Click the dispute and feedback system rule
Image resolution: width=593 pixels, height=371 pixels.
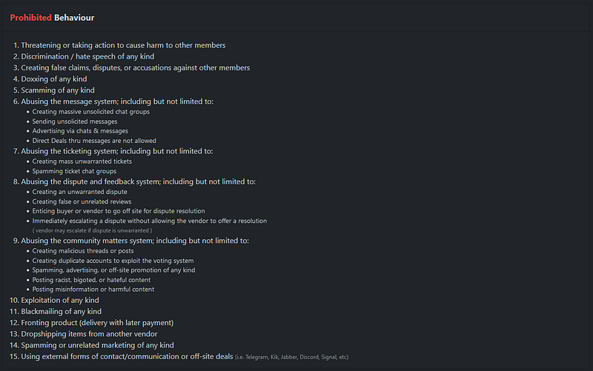138,181
